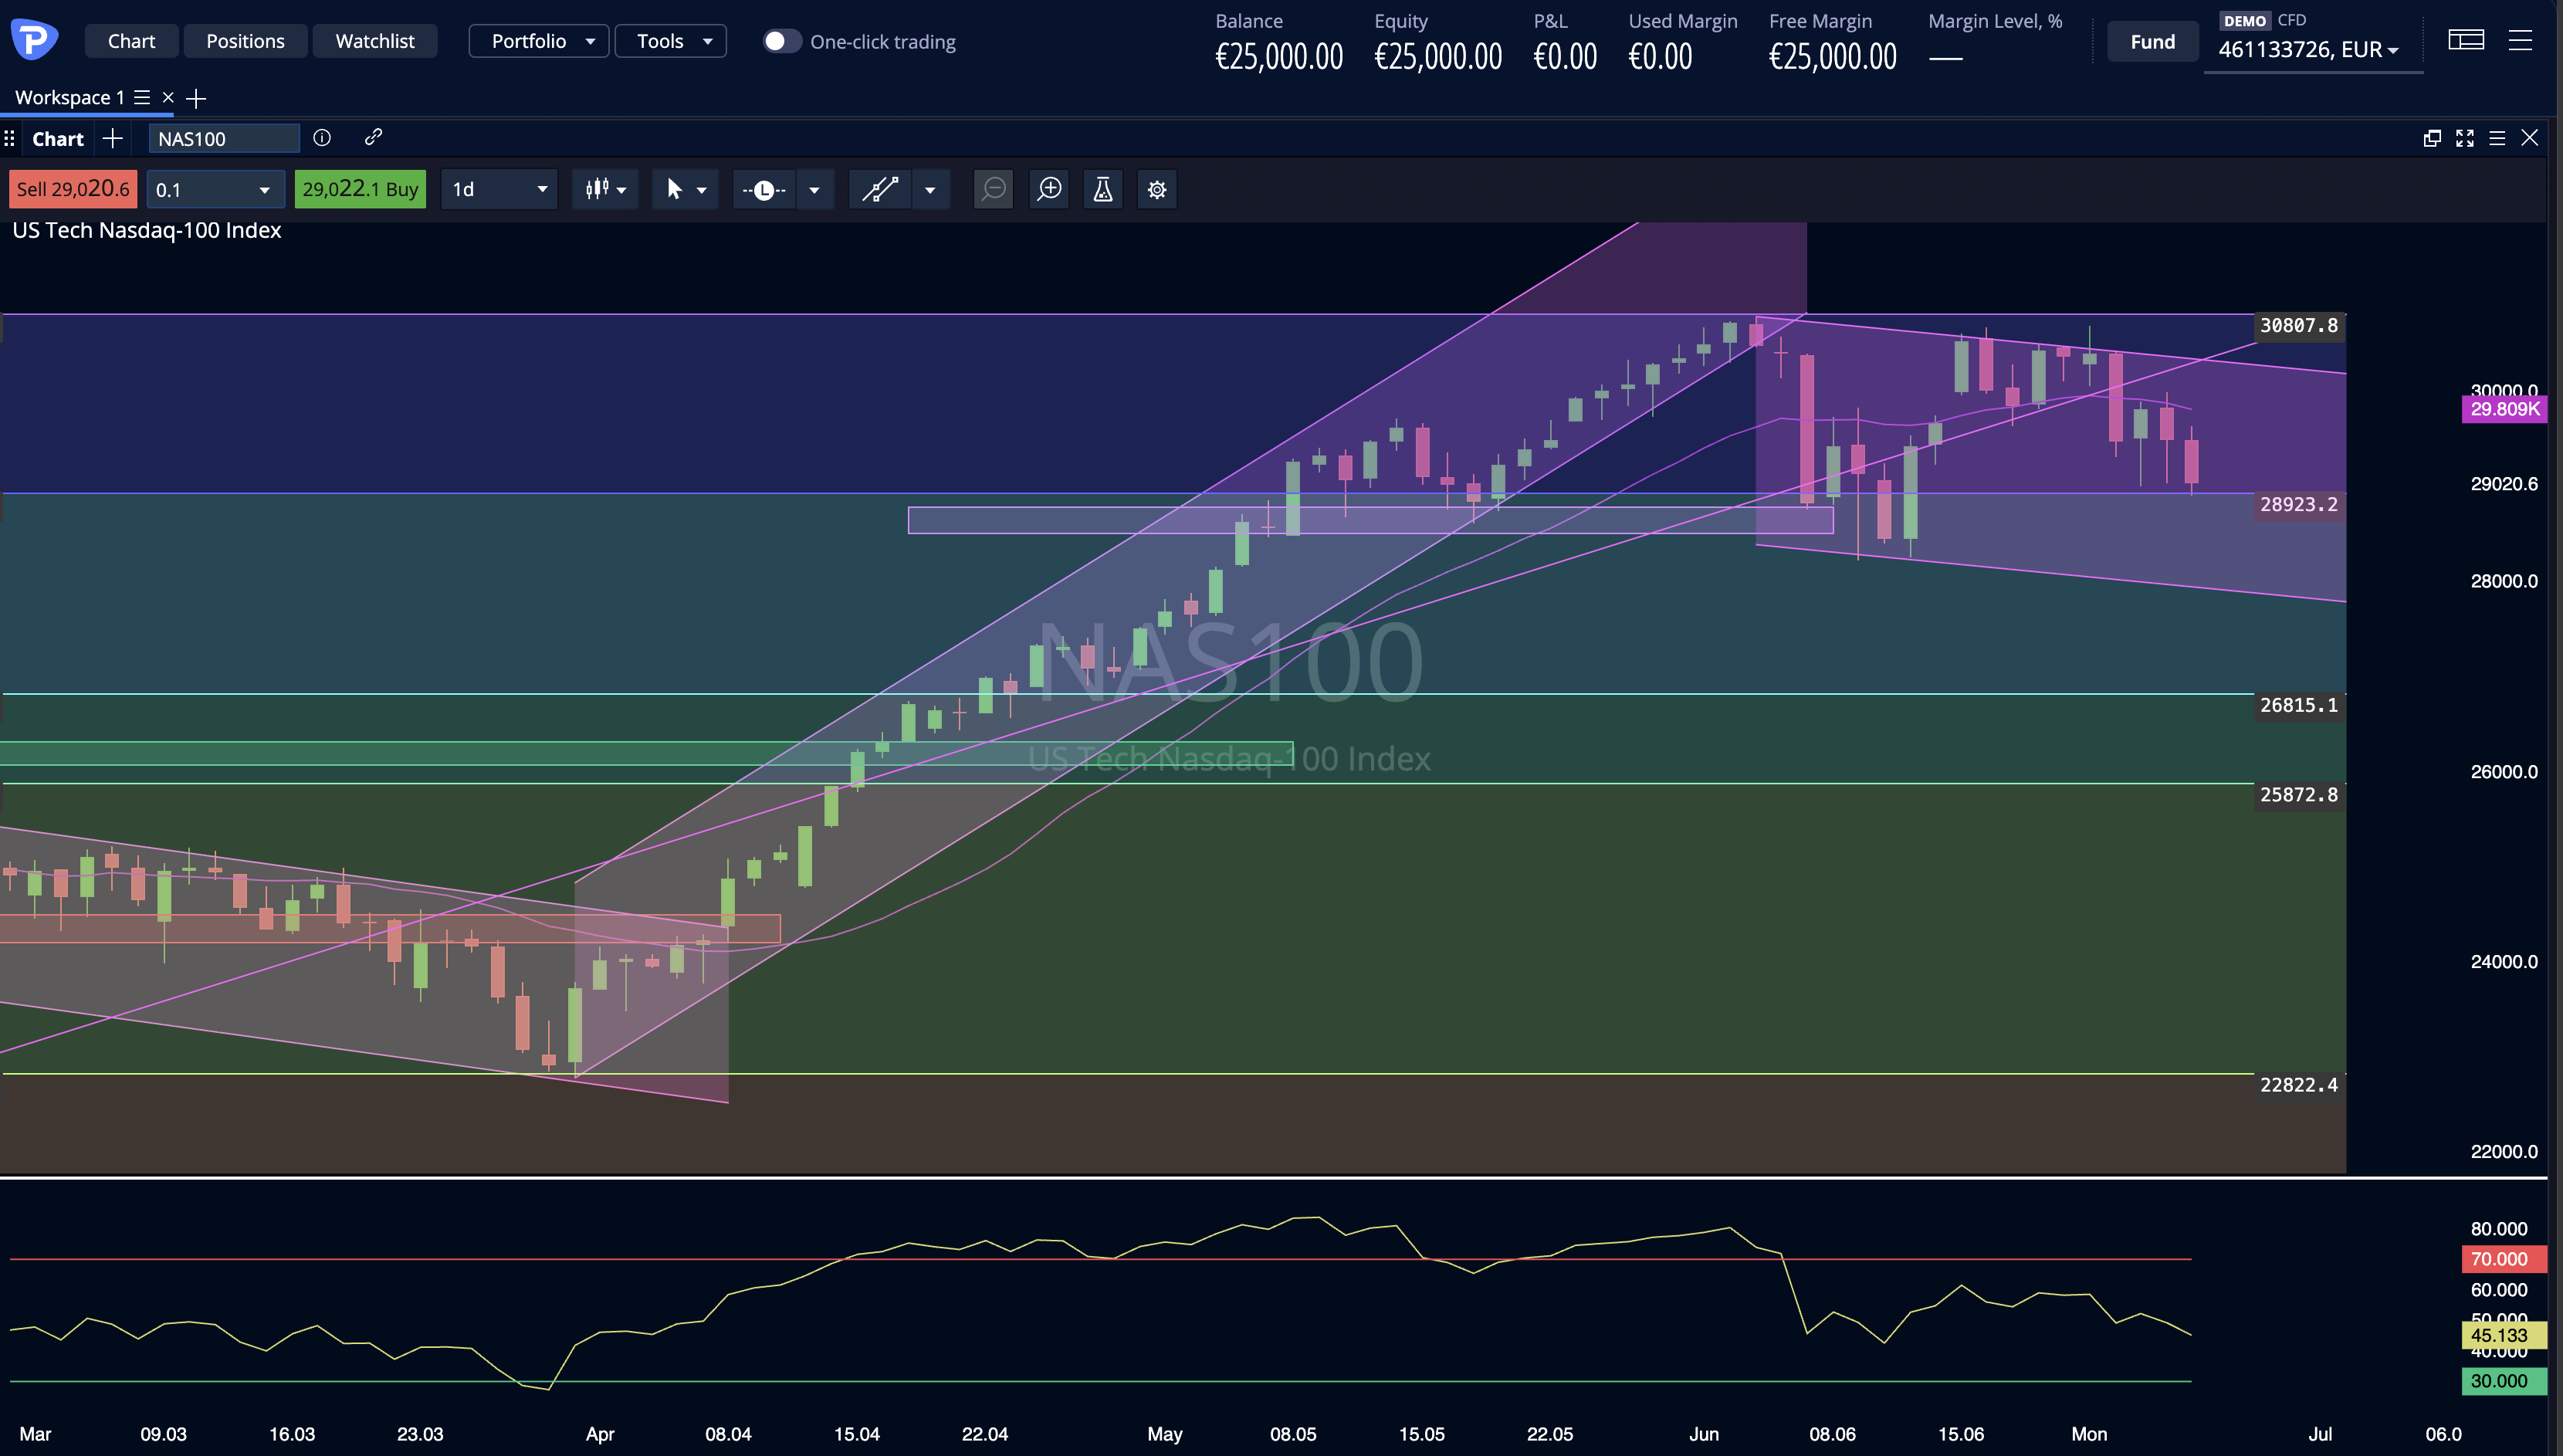This screenshot has width=2563, height=1456.
Task: Click the 30807.8 level label
Action: click(2299, 325)
